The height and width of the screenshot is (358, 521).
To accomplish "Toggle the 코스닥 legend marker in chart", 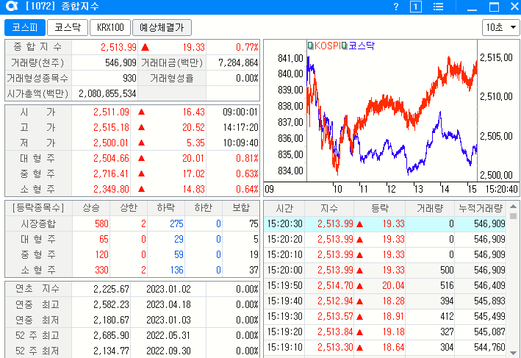I will point(344,46).
